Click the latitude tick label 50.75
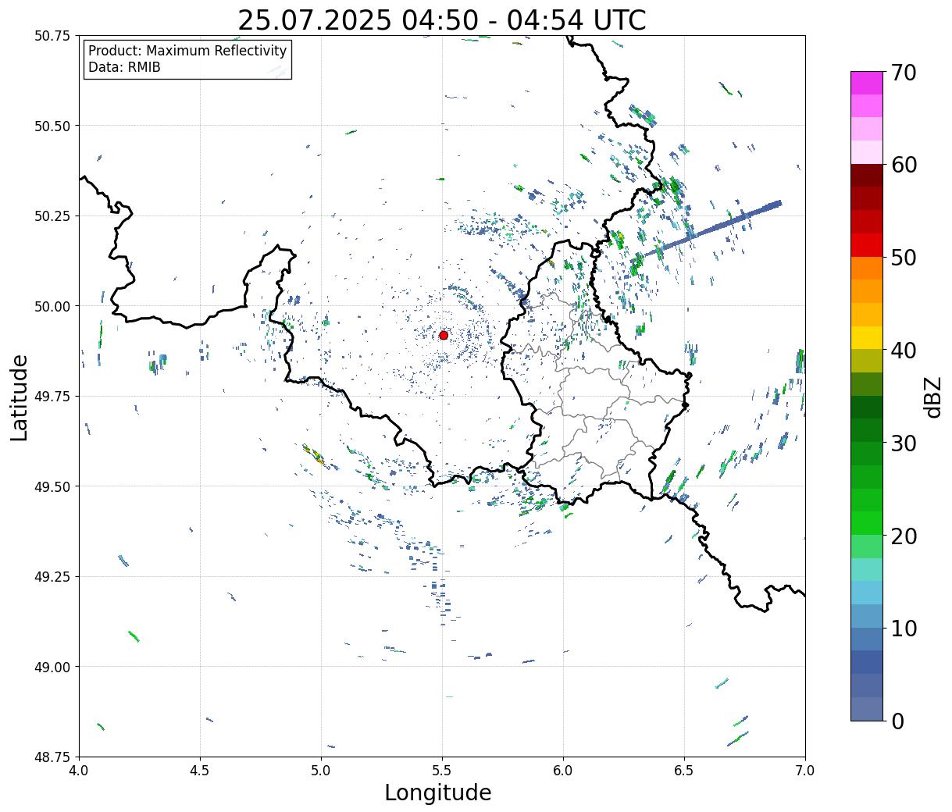 point(52,36)
